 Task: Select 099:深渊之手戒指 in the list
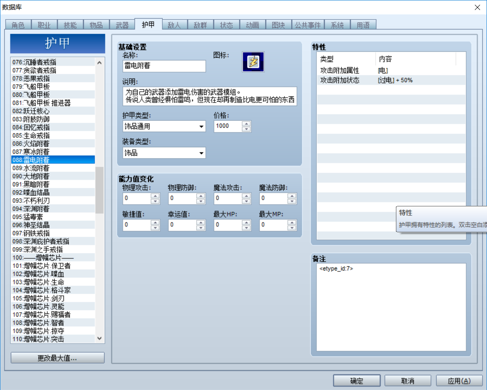click(x=53, y=250)
